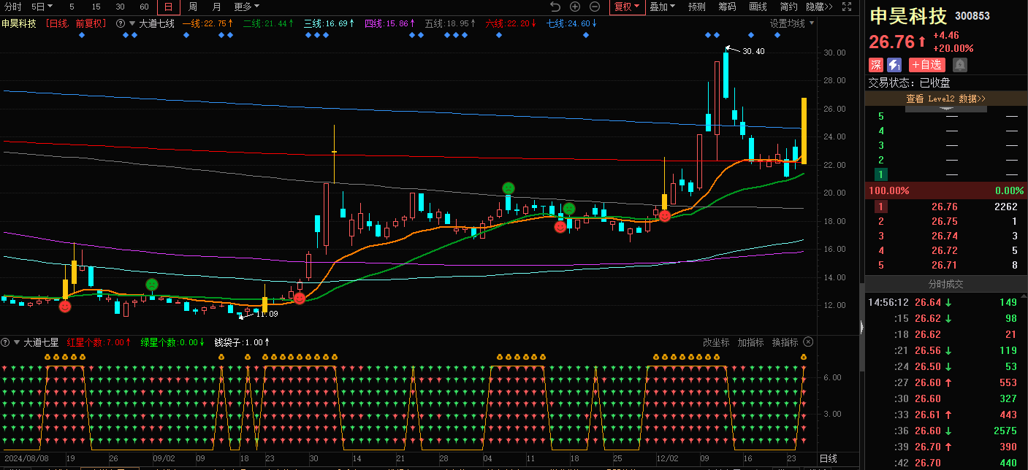
Task: Expand the 大道七星 indicator dropdown arrow
Action: click(18, 342)
